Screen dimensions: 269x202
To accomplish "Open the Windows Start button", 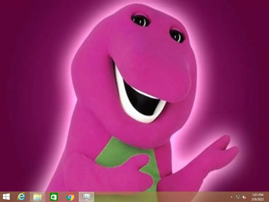I will (6, 197).
